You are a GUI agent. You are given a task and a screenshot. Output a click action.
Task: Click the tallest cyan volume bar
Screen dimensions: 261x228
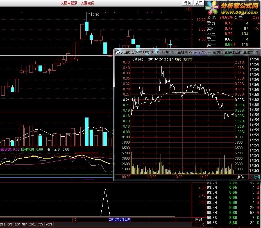point(87,132)
